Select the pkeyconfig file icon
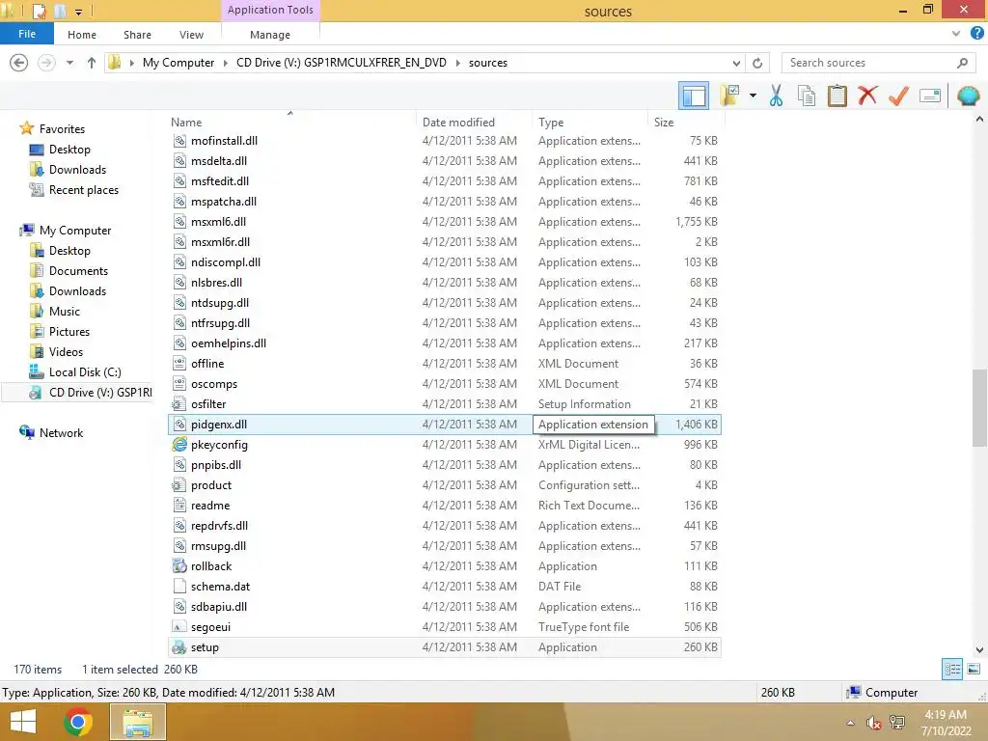This screenshot has width=988, height=741. coord(179,445)
